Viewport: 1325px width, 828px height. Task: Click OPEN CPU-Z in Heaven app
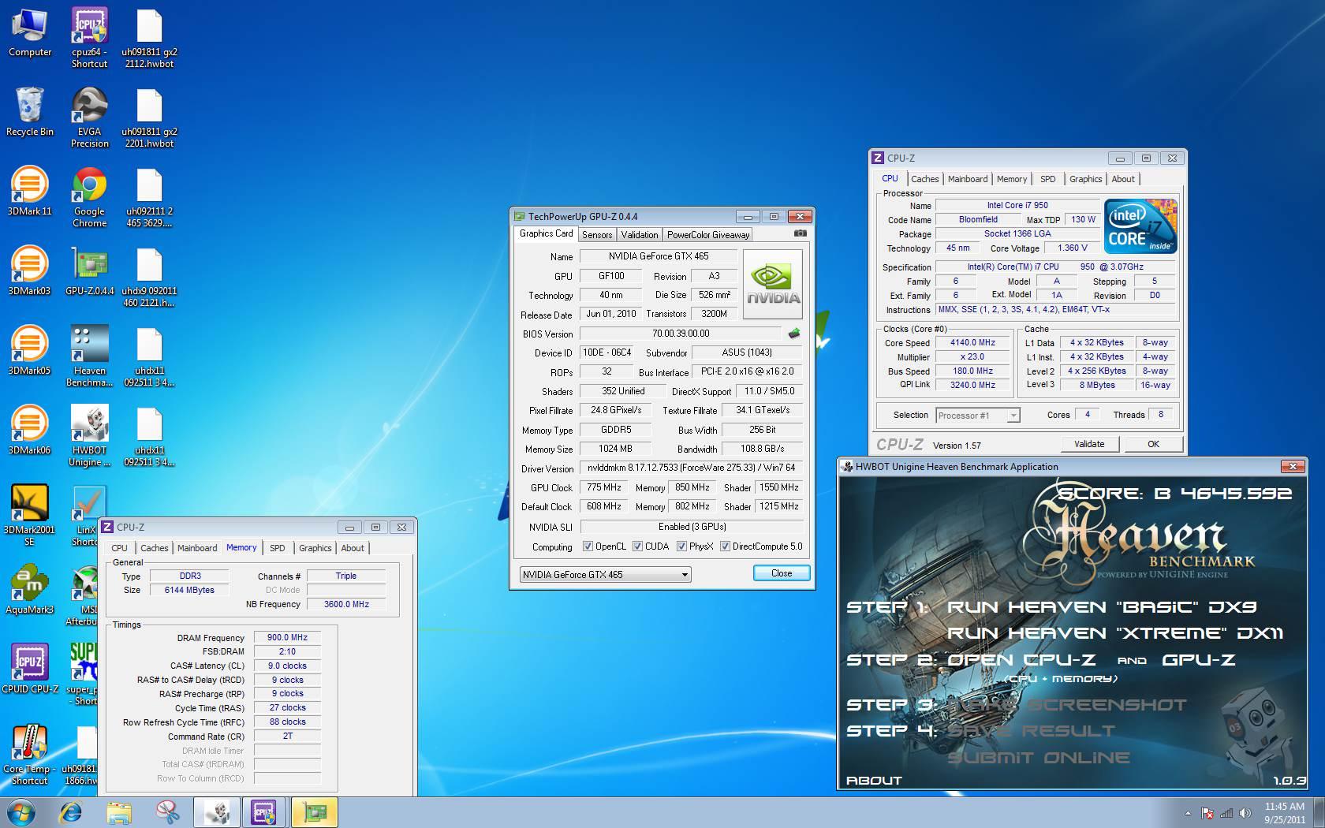coord(1021,660)
